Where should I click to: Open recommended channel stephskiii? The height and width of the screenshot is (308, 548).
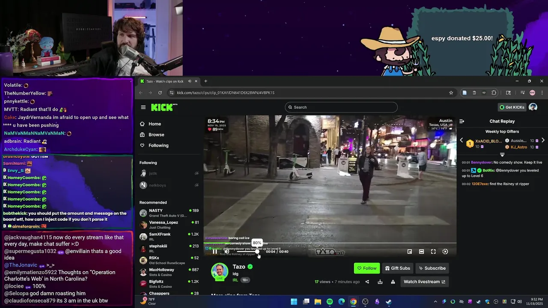pos(169,248)
